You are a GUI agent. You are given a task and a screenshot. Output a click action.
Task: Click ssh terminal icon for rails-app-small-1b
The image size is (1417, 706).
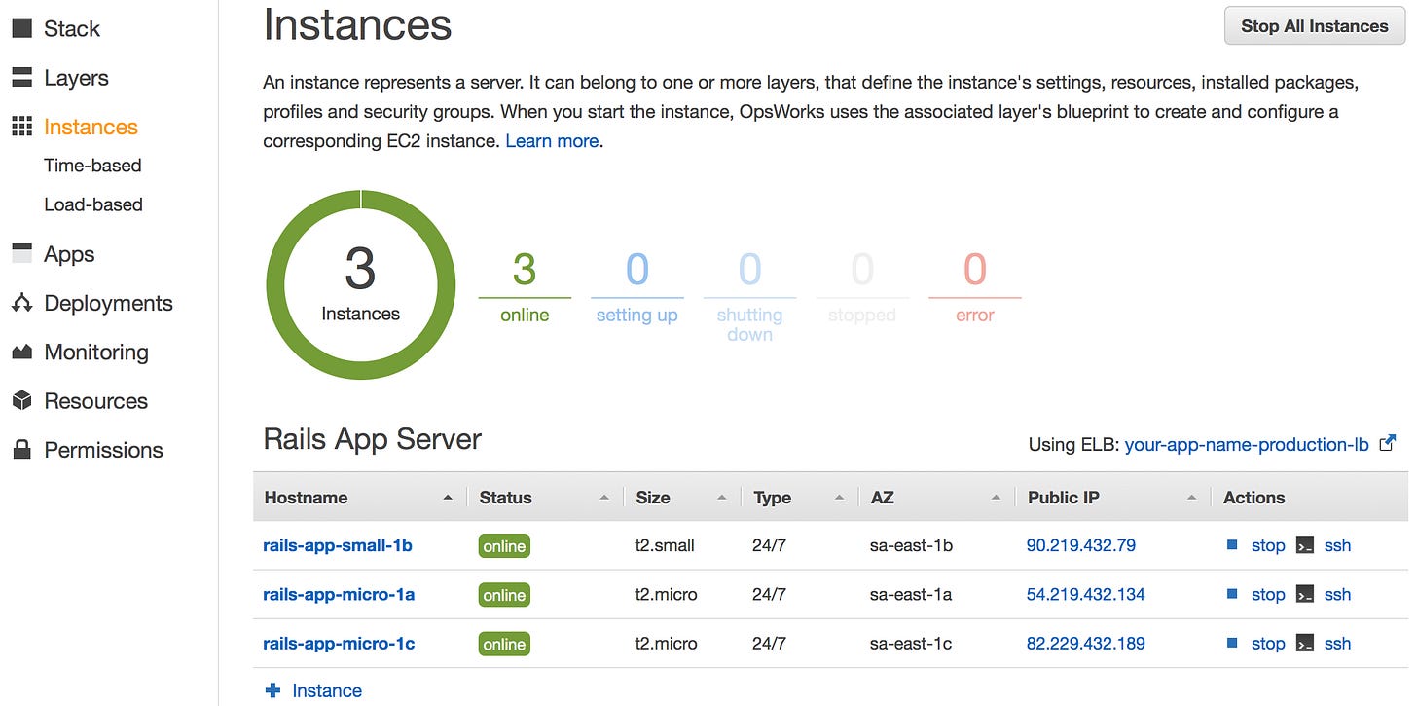point(1305,545)
